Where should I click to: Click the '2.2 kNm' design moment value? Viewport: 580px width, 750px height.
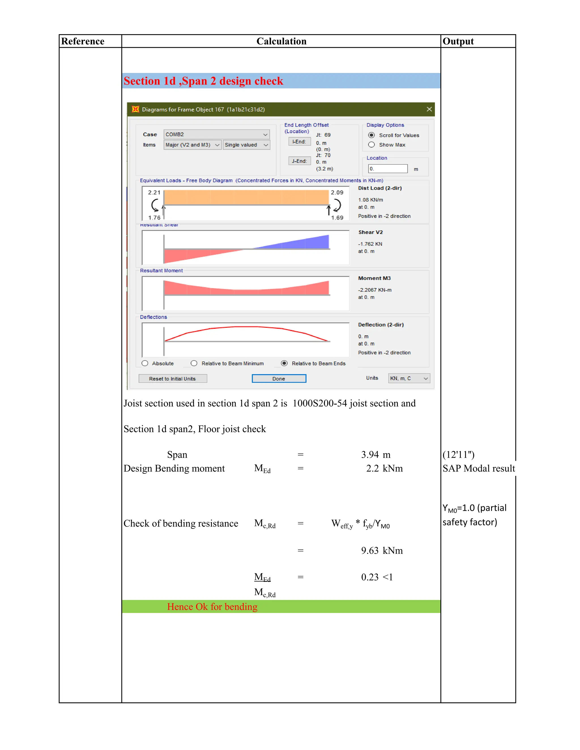click(x=385, y=468)
